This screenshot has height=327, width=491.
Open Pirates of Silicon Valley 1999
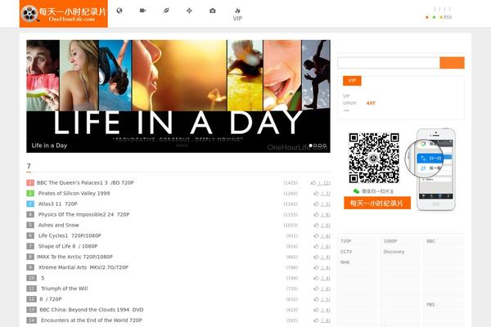tap(74, 194)
